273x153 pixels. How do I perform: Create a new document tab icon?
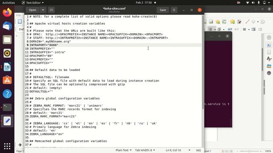tap(51, 10)
